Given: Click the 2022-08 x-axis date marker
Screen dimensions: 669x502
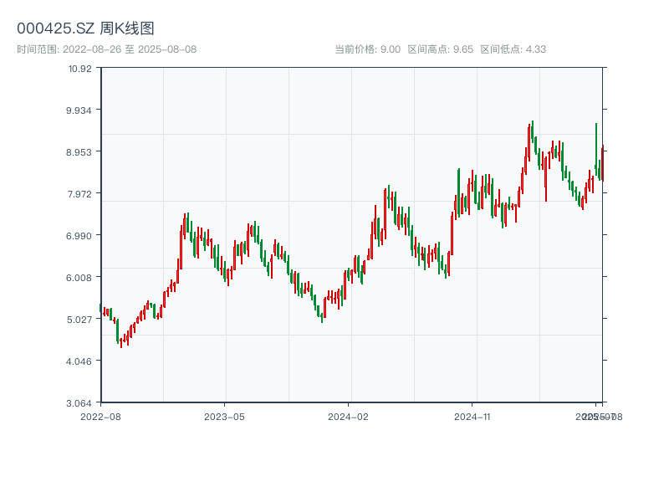Looking at the screenshot, I should pos(100,416).
